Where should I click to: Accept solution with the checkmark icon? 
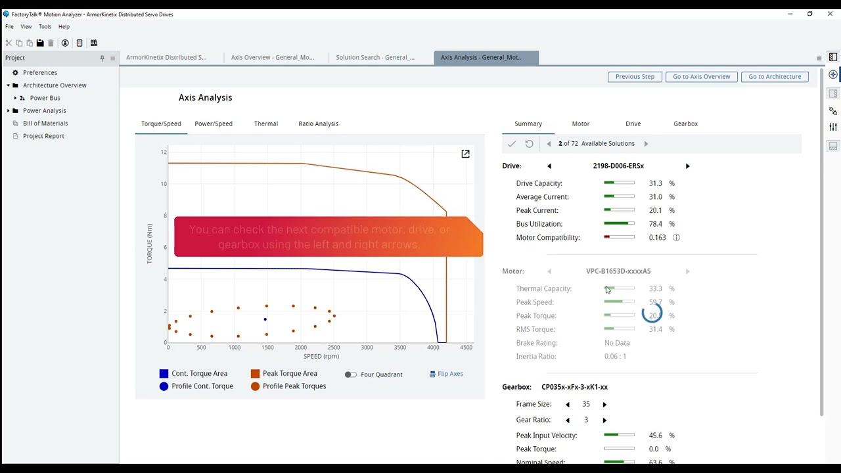(512, 144)
